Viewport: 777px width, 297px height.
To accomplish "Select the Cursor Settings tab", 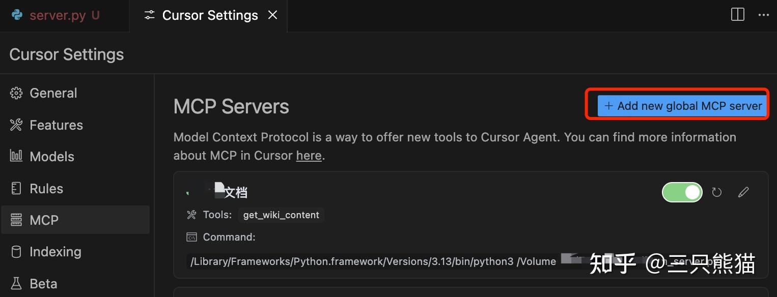I will pyautogui.click(x=209, y=15).
